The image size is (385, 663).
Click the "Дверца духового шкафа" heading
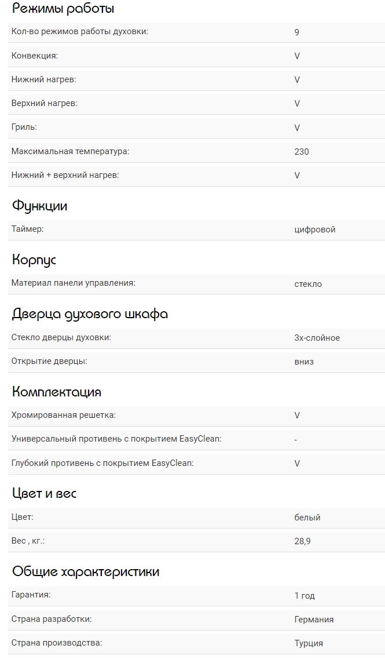tap(90, 314)
